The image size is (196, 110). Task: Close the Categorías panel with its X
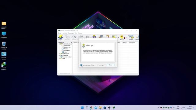coord(71,42)
